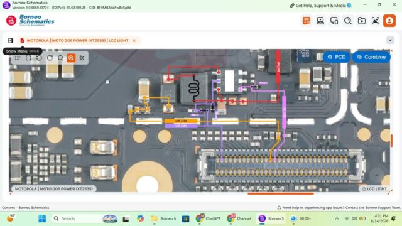Select the Motorola Moto G06 Power tab

click(x=78, y=40)
